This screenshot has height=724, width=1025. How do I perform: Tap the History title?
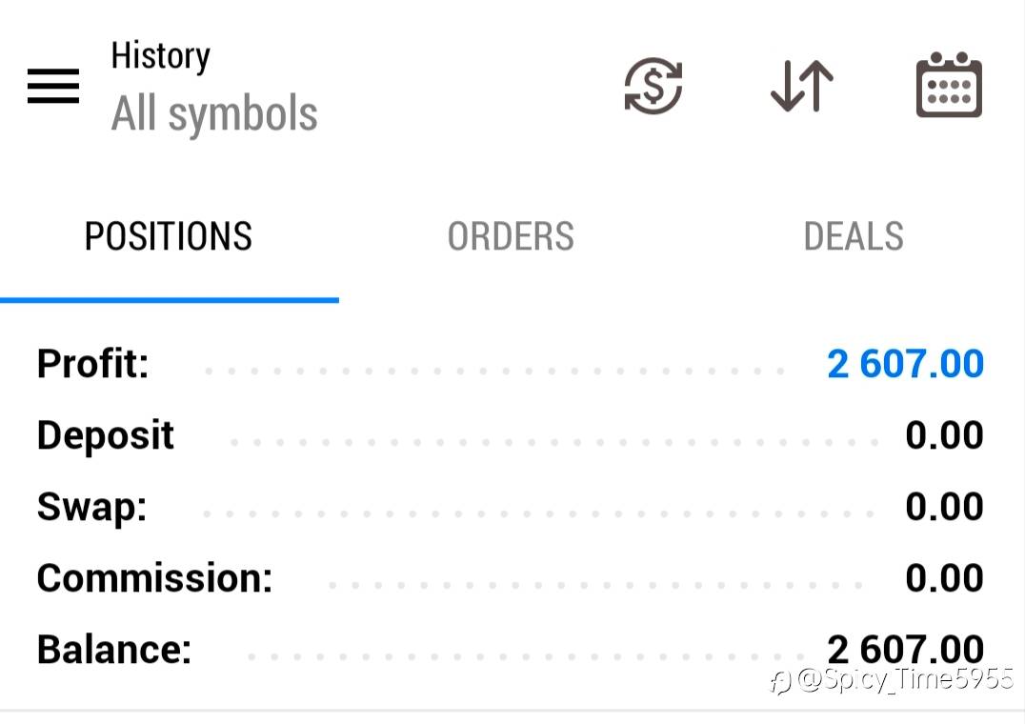click(x=160, y=56)
